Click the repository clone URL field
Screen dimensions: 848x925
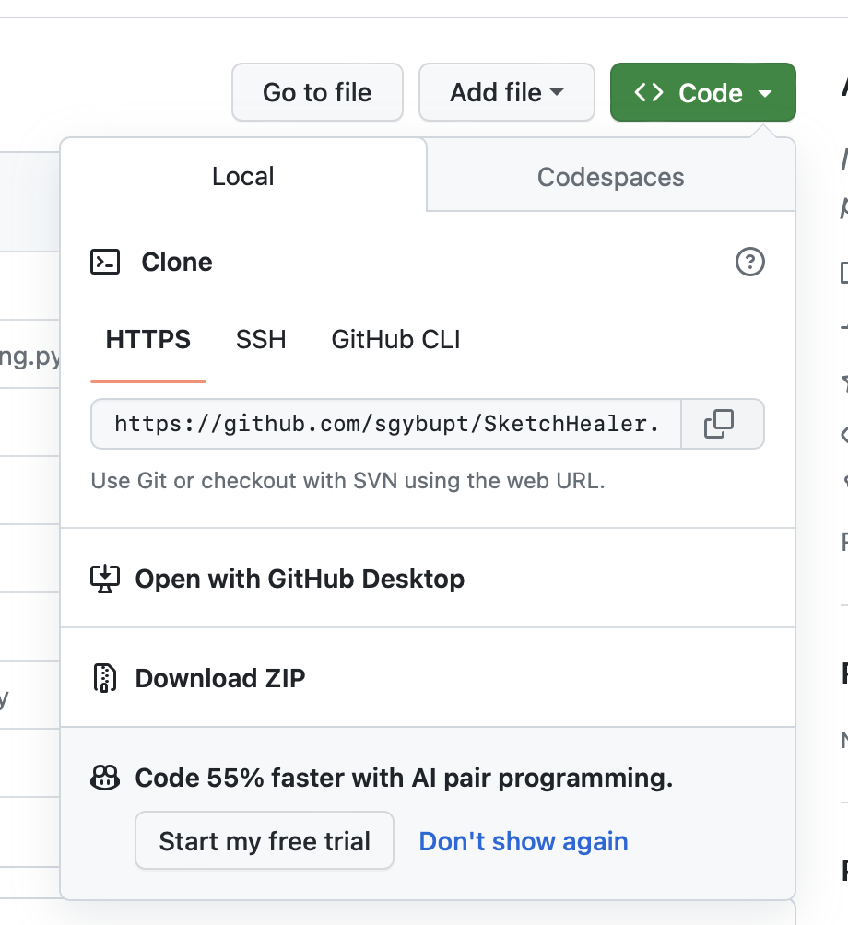386,424
